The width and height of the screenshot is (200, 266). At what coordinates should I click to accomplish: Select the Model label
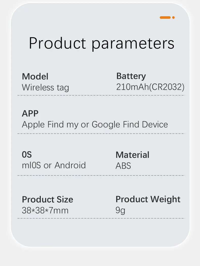click(35, 77)
